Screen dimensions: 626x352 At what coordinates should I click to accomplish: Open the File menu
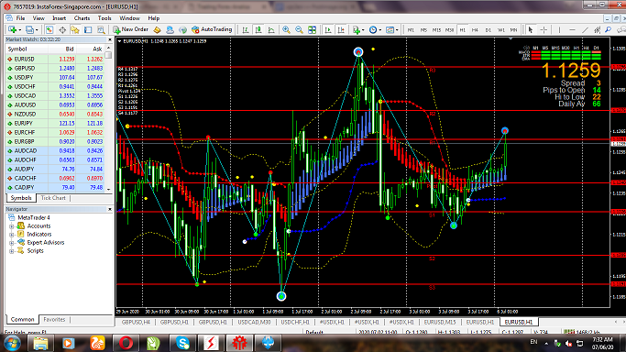(20, 18)
